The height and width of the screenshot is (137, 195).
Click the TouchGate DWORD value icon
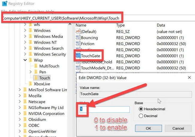tap(78, 56)
